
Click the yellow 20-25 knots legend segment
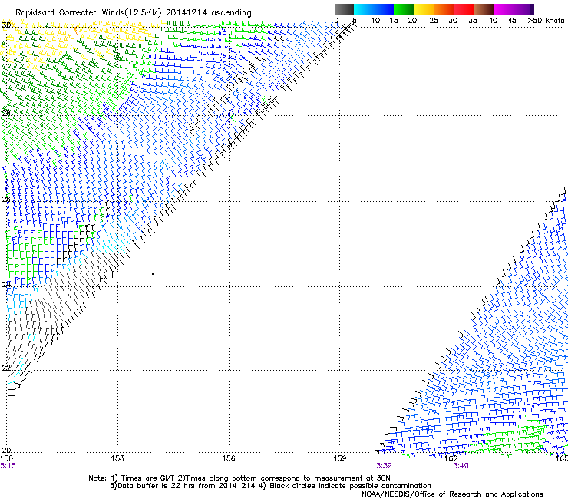(424, 9)
